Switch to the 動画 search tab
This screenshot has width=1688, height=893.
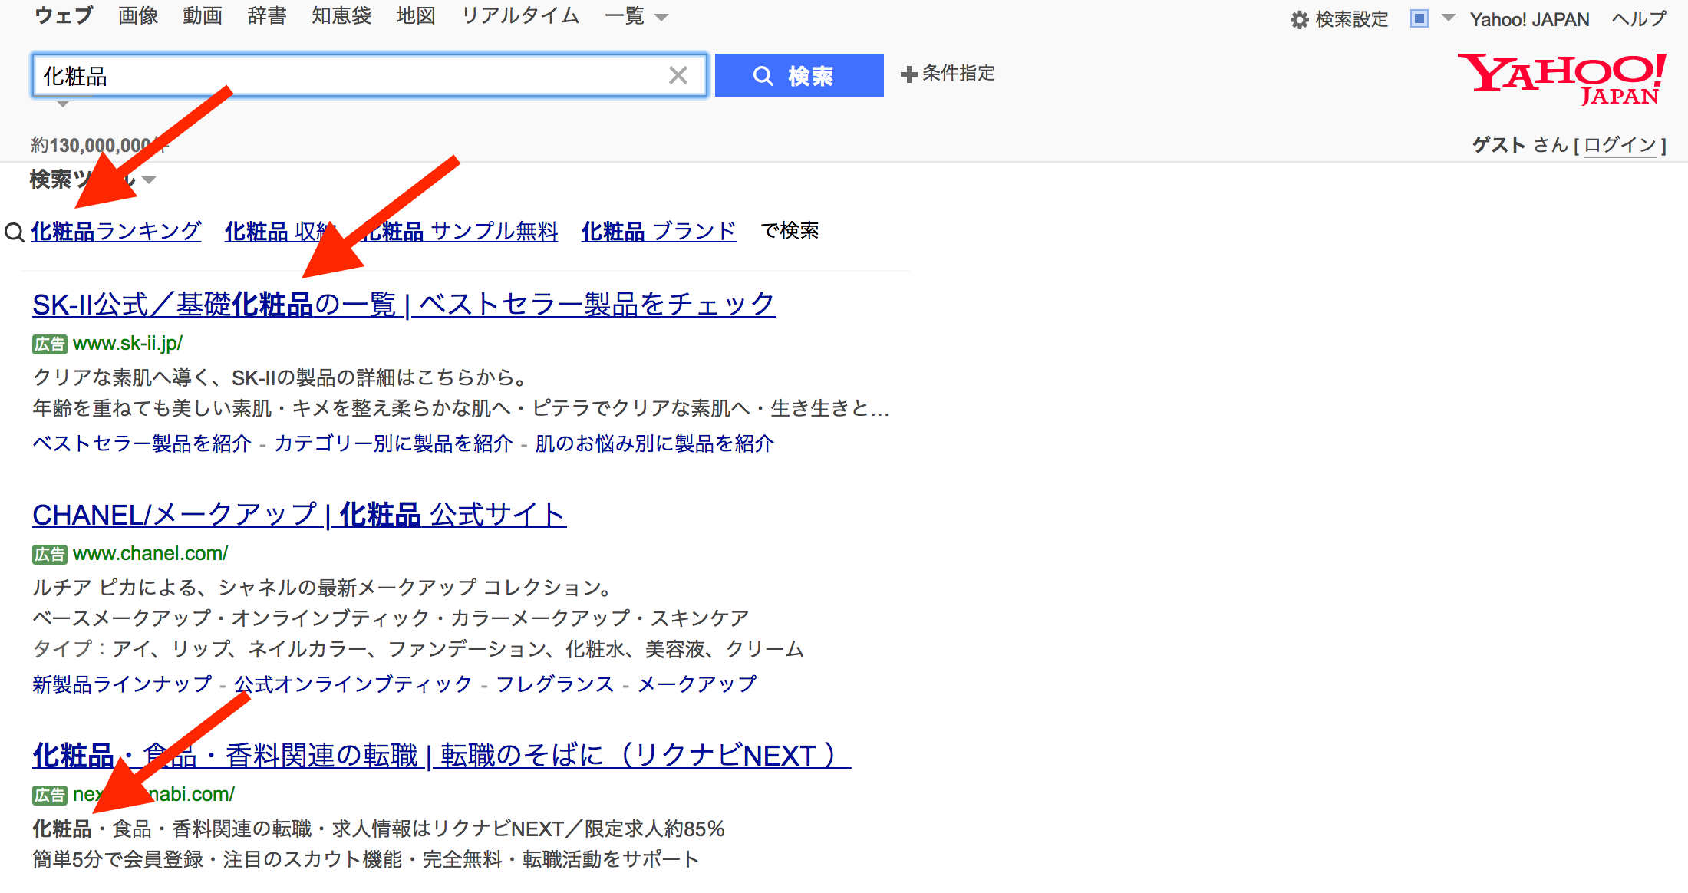click(x=203, y=15)
